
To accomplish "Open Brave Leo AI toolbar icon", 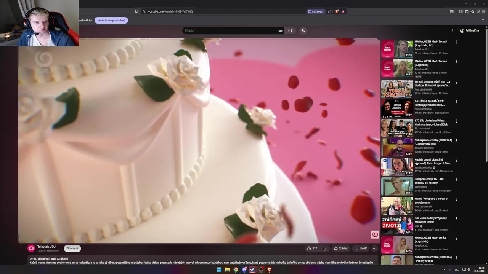I will [472, 11].
